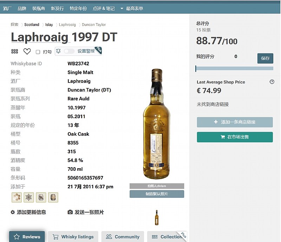
Task: Click the help question mark beside shop price
Action: pyautogui.click(x=272, y=82)
